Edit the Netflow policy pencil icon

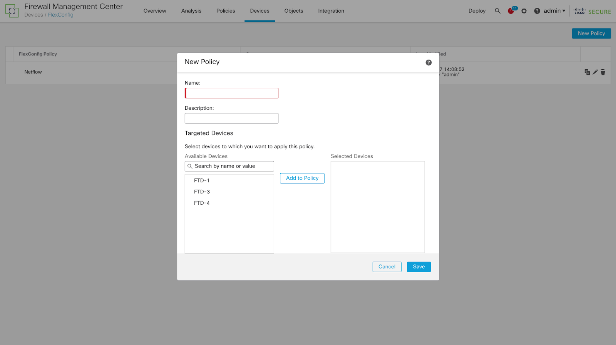595,72
